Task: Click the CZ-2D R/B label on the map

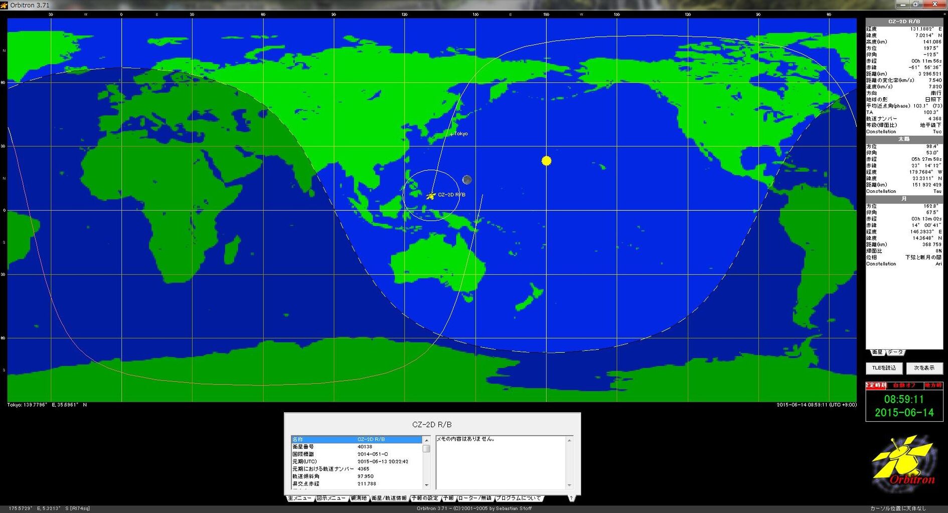Action: 451,195
